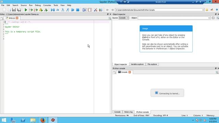Open the Edit menu

coord(8,5)
